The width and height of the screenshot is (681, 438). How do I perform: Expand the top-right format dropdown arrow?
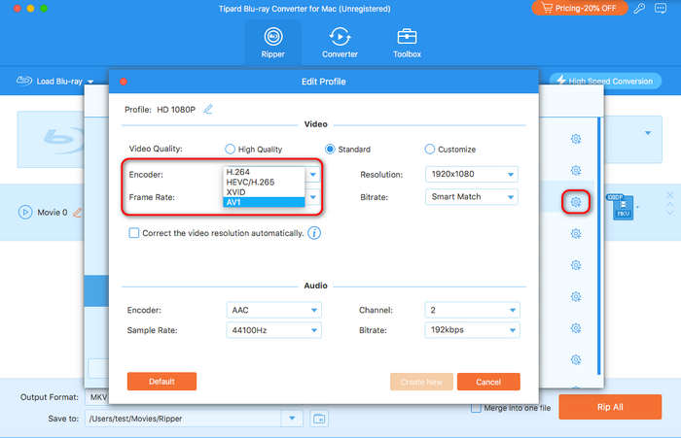pyautogui.click(x=648, y=133)
